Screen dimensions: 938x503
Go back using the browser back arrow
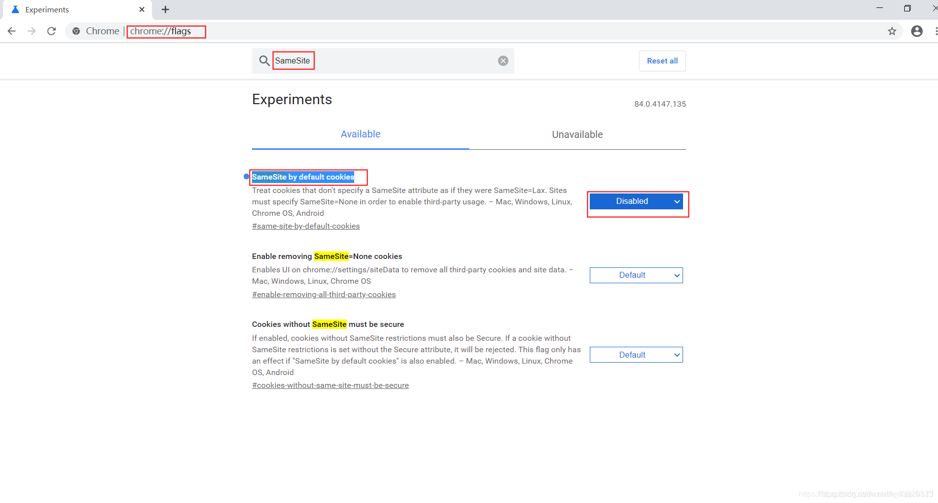click(x=12, y=31)
